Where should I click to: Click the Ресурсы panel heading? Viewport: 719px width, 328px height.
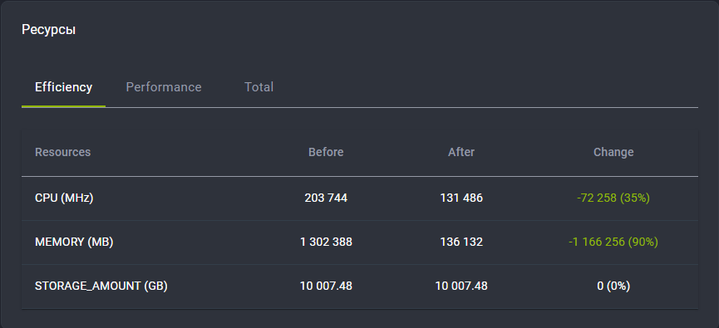(48, 30)
